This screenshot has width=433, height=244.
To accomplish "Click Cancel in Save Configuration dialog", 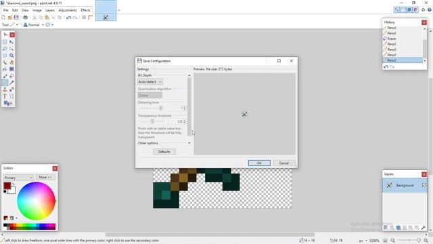I will 284,163.
